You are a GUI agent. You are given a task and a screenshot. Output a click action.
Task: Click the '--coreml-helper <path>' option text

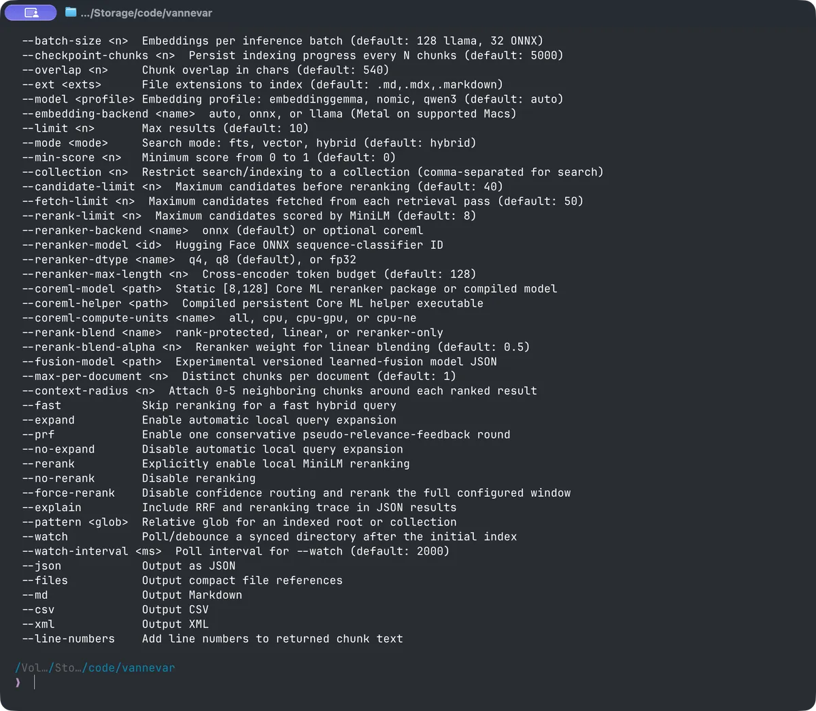[95, 304]
